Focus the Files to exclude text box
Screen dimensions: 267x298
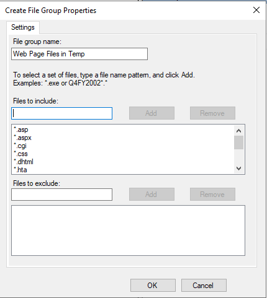pyautogui.click(x=62, y=195)
